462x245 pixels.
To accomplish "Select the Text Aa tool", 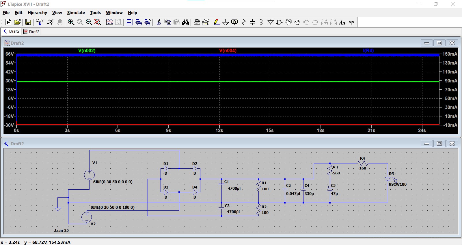I will click(x=342, y=22).
